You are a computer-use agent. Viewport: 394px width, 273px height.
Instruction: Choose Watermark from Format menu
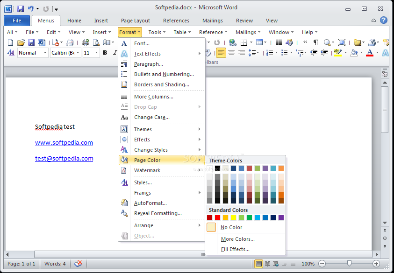(x=162, y=170)
